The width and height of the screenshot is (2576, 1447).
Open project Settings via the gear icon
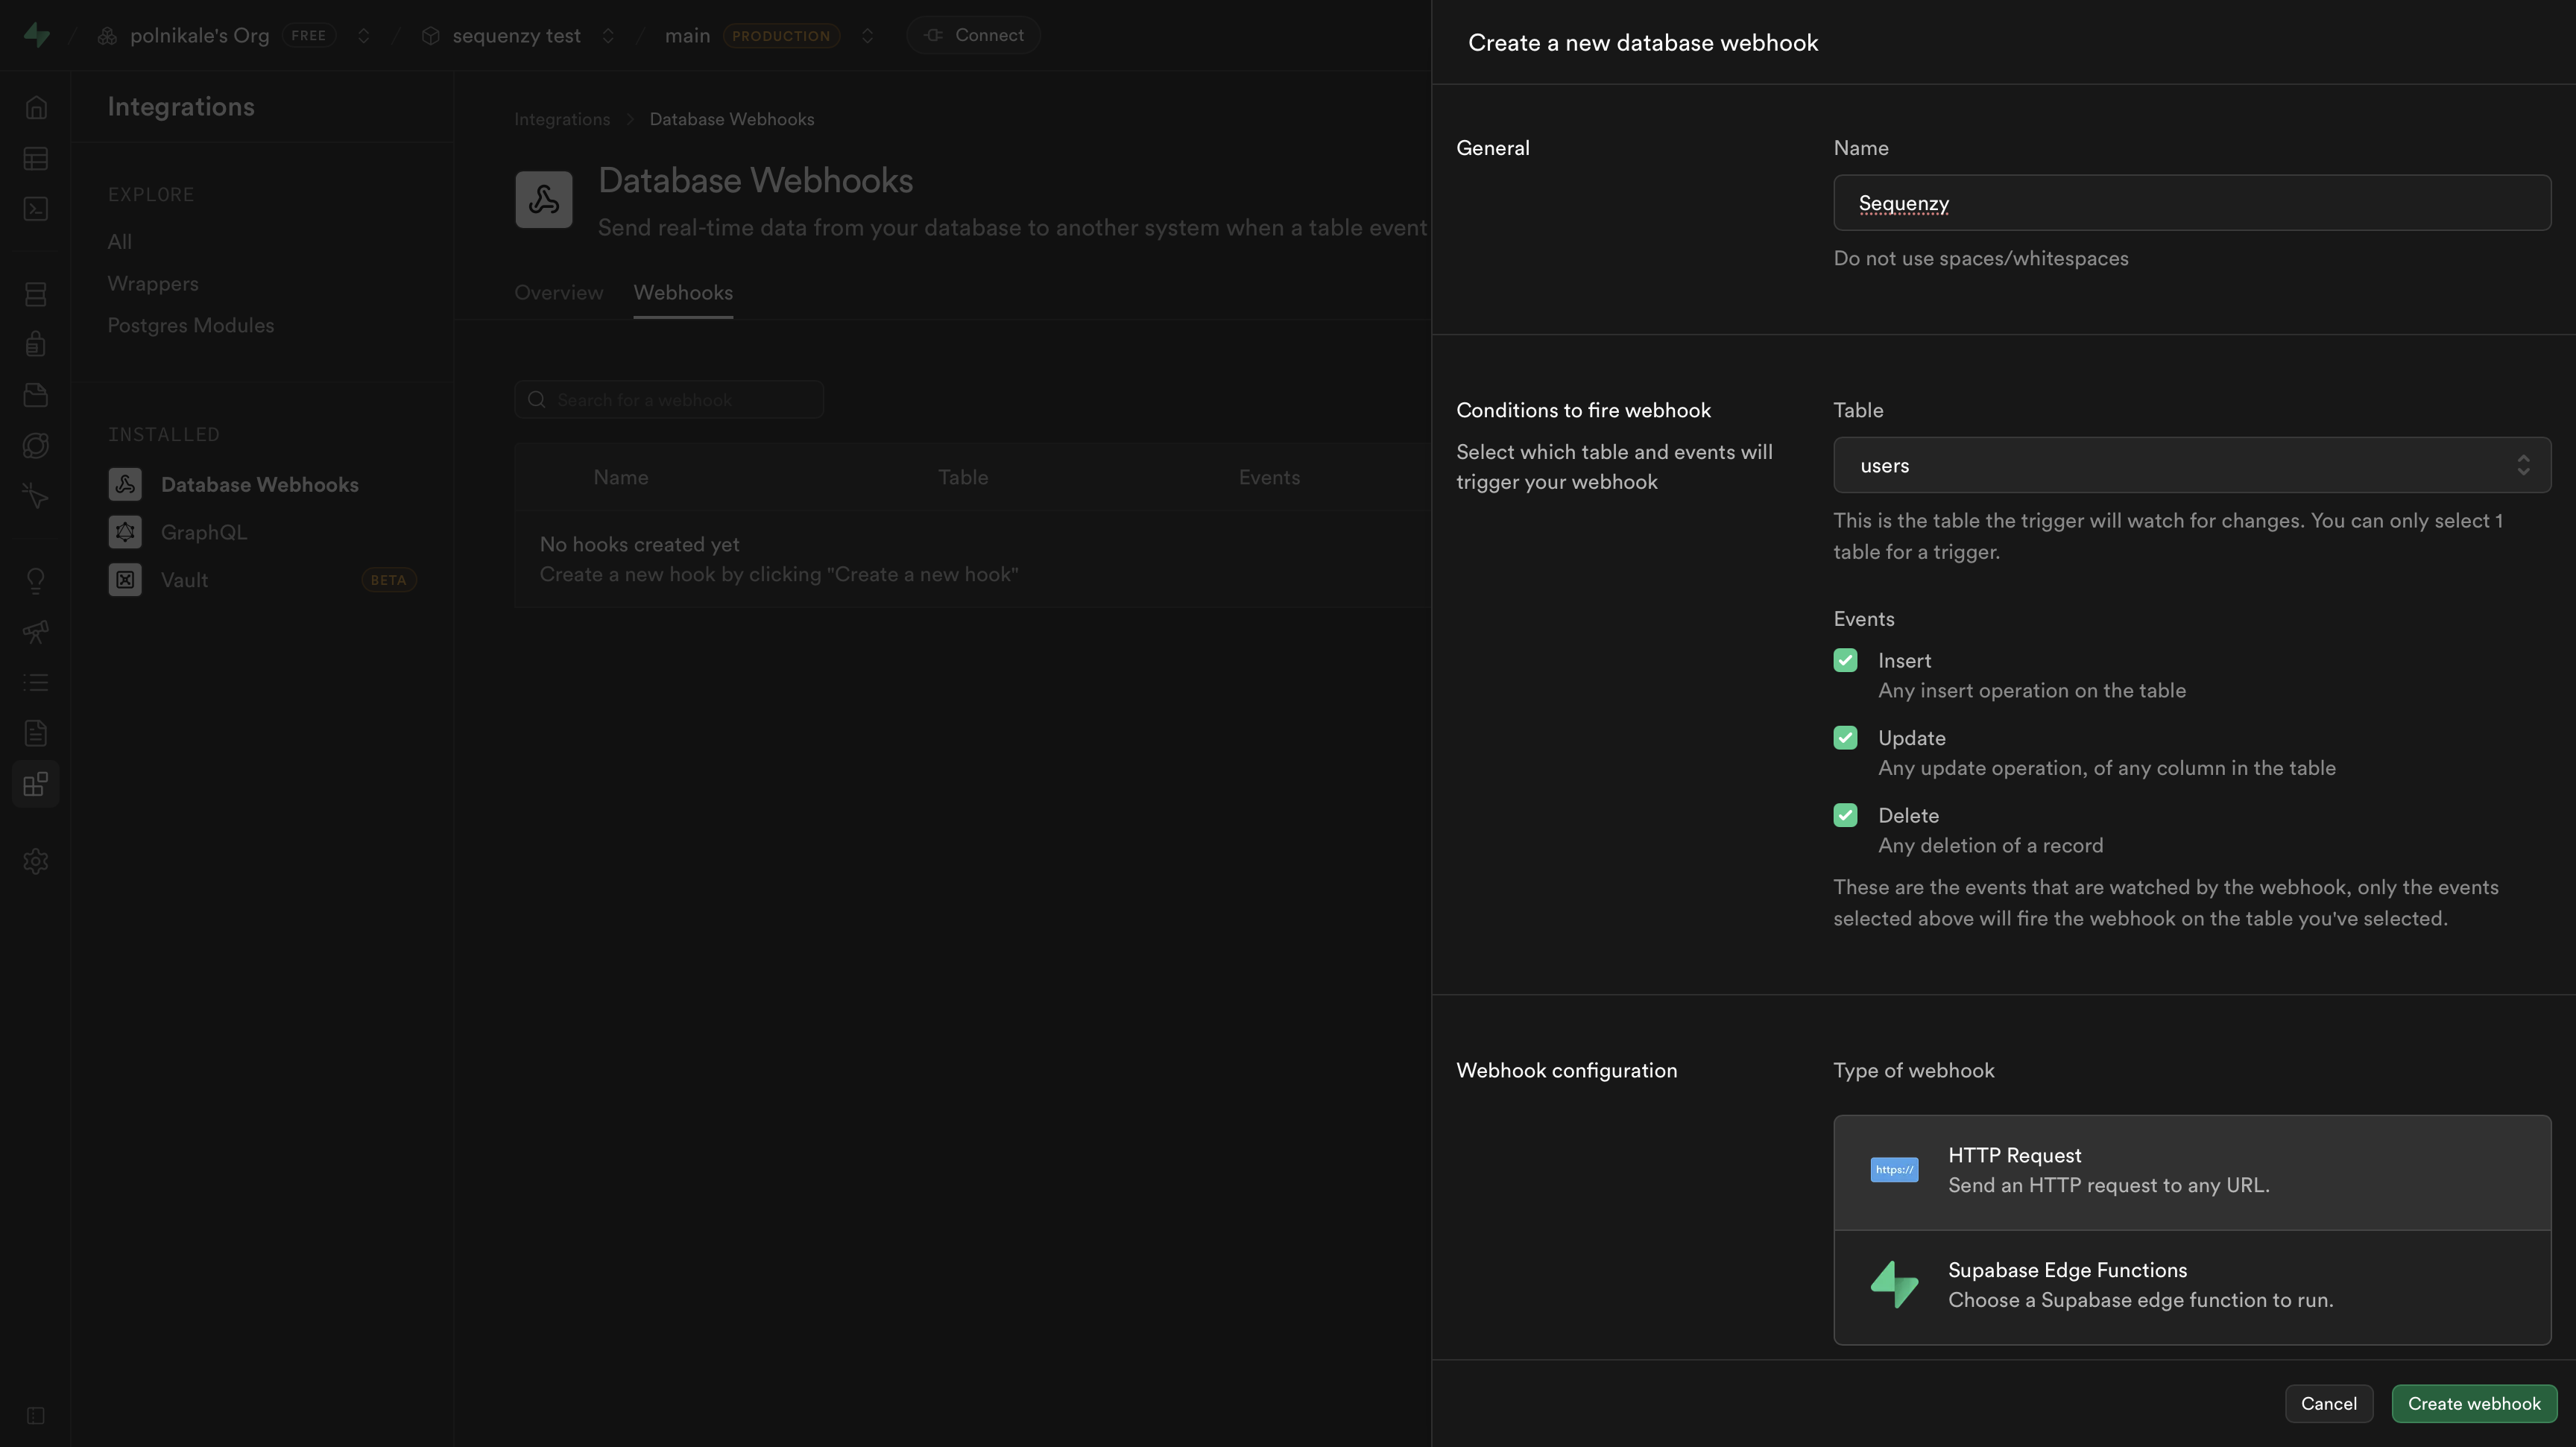36,861
